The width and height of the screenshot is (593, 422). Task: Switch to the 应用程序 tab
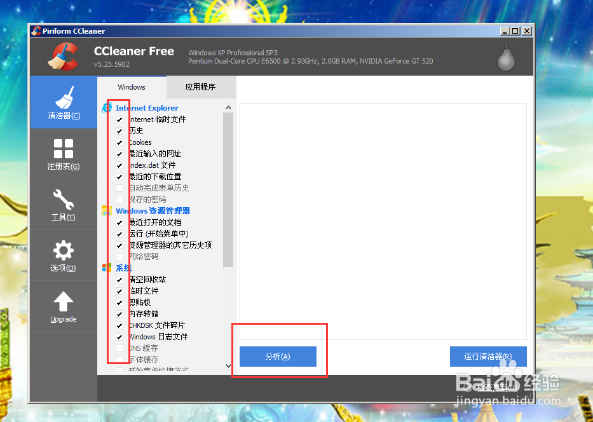pos(201,87)
